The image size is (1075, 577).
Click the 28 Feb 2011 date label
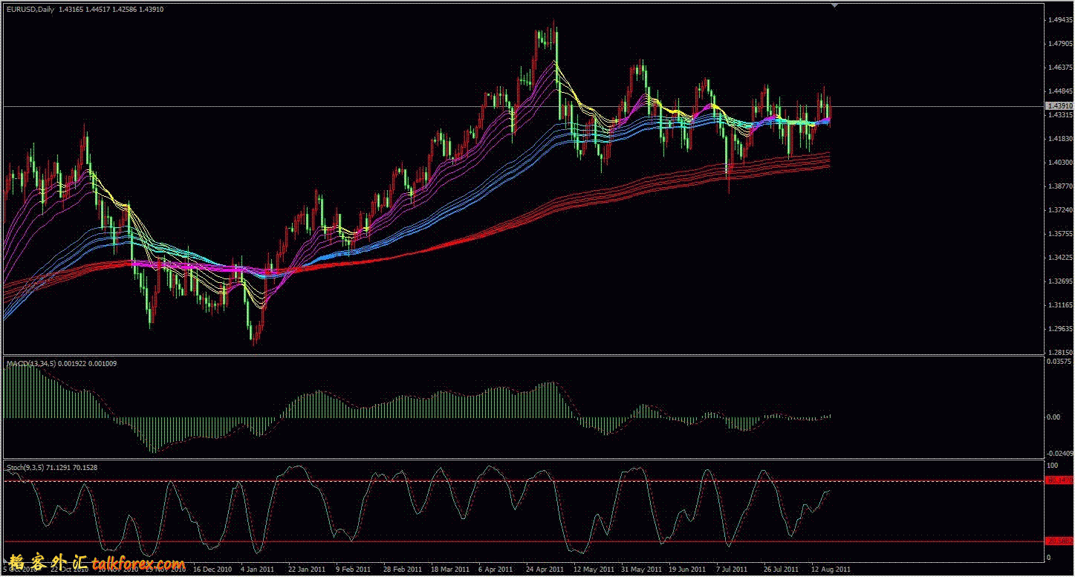click(402, 570)
